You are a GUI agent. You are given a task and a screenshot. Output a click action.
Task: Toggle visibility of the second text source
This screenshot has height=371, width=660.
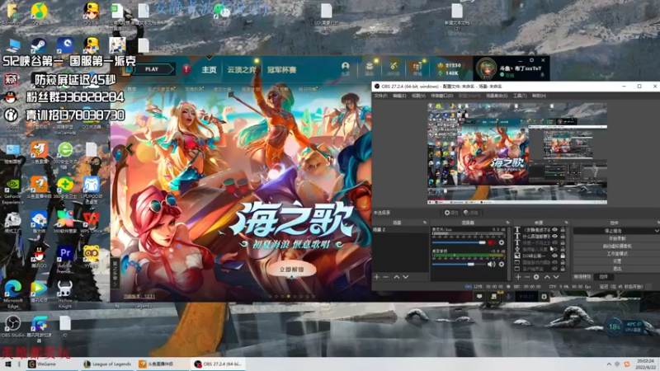click(x=554, y=237)
